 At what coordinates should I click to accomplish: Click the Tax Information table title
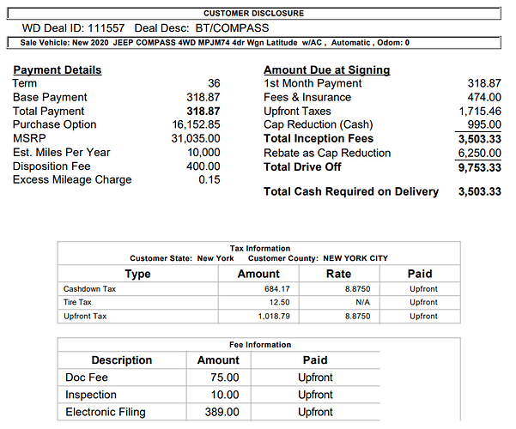[x=260, y=248]
